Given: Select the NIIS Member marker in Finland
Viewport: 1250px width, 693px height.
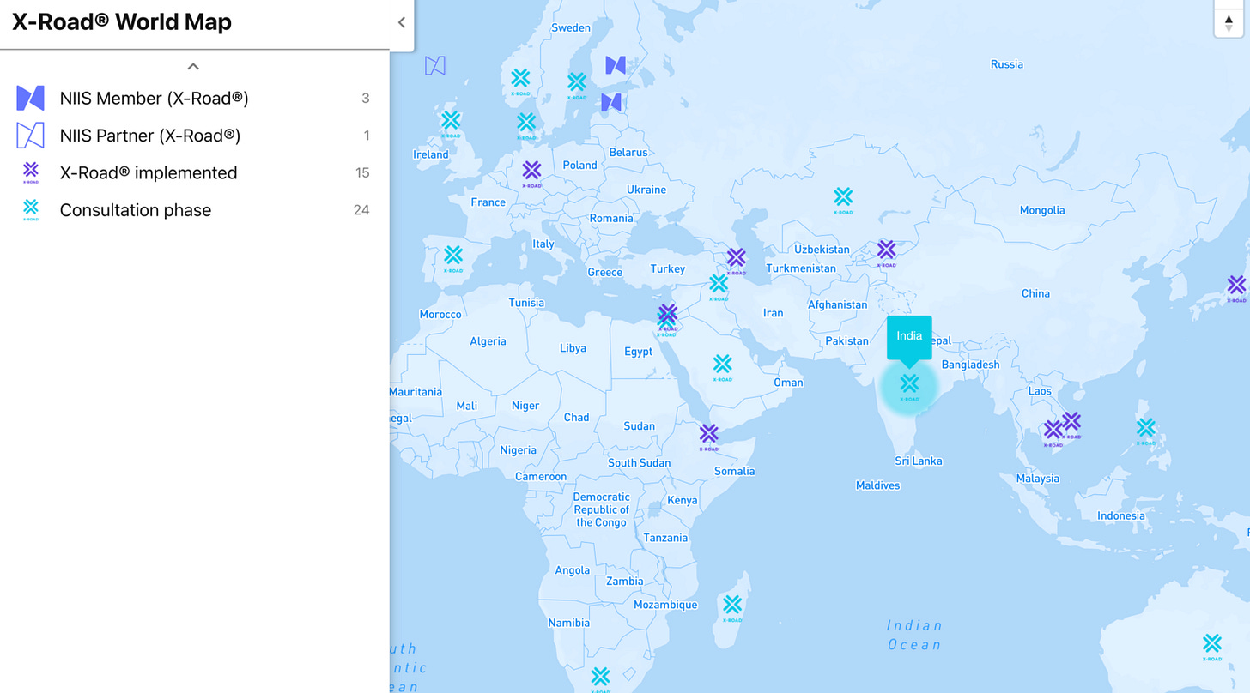Looking at the screenshot, I should click(616, 64).
